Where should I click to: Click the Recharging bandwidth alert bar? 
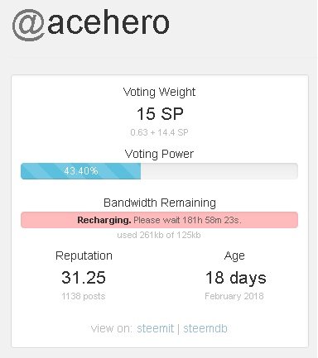tap(159, 220)
